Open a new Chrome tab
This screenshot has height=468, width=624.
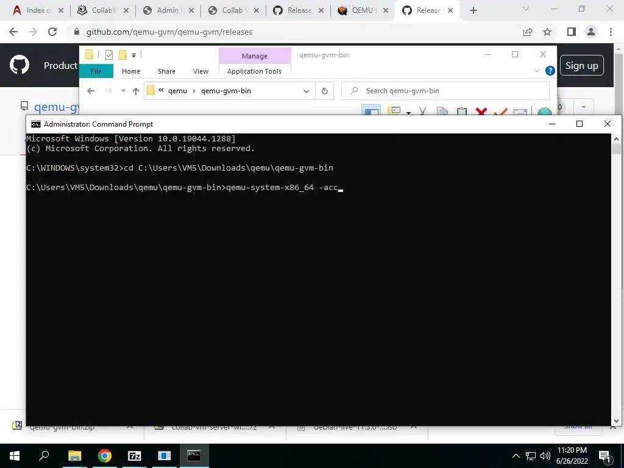coord(473,10)
